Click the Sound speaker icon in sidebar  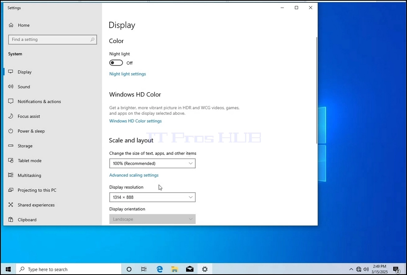coord(11,87)
